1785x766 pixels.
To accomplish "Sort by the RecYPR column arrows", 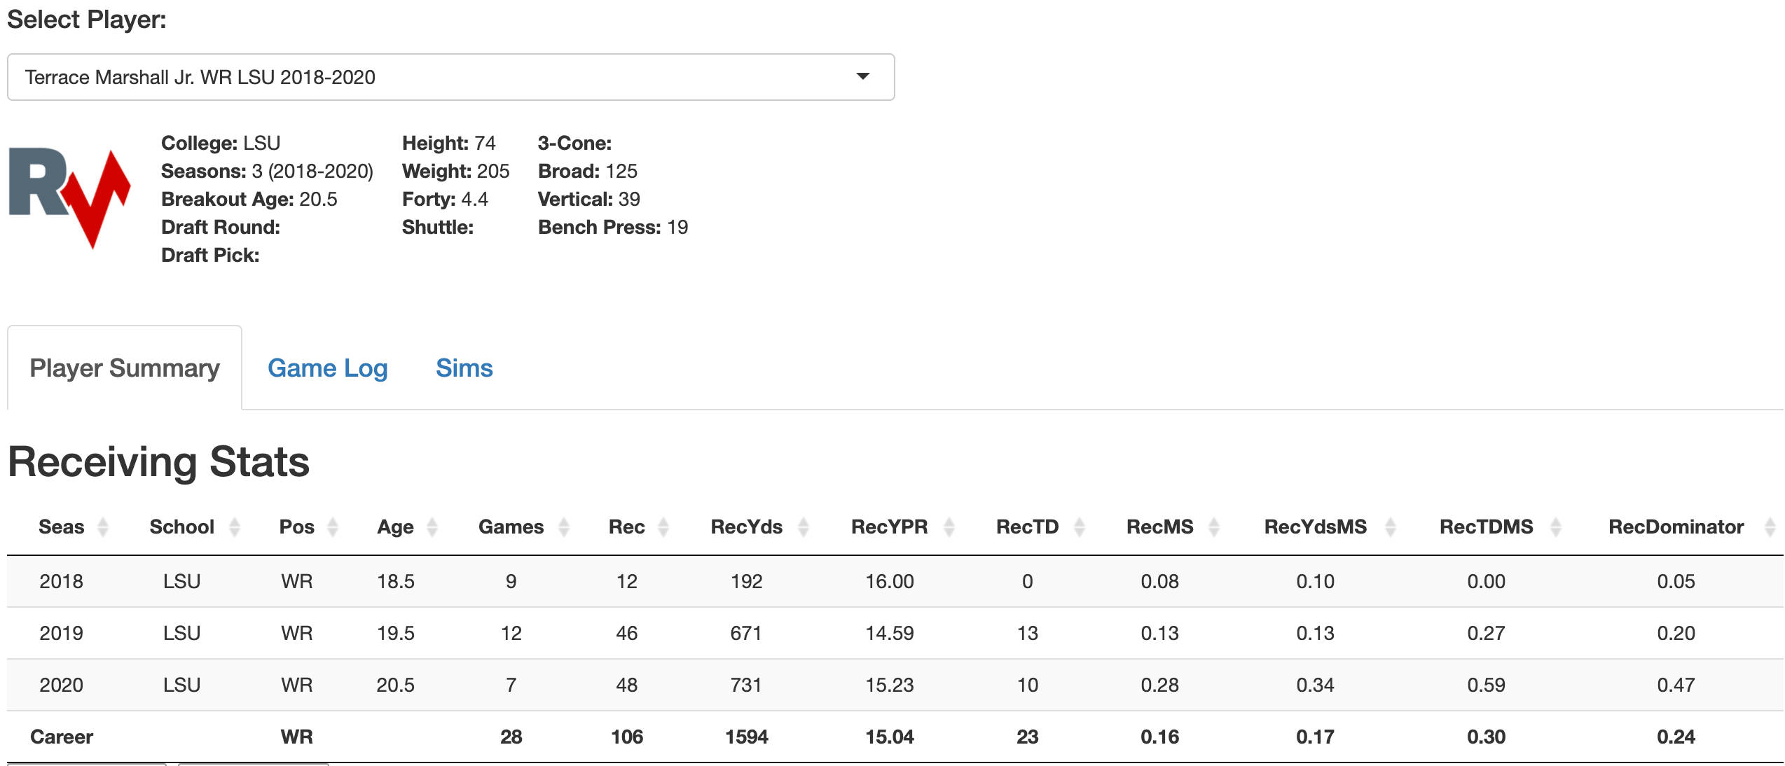I will pyautogui.click(x=949, y=527).
